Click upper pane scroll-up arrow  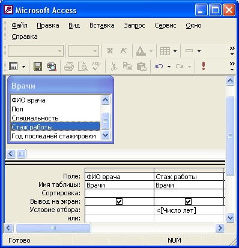[230, 81]
